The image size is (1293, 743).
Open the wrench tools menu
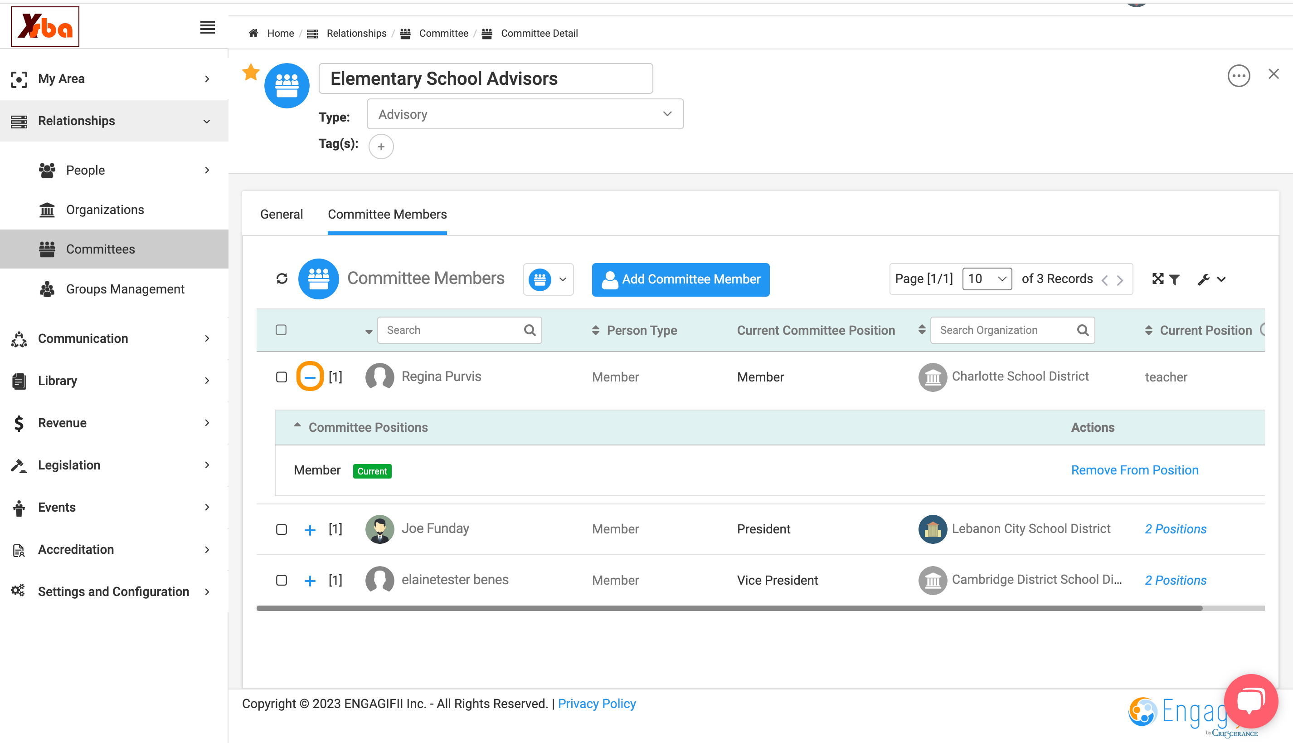[1211, 279]
